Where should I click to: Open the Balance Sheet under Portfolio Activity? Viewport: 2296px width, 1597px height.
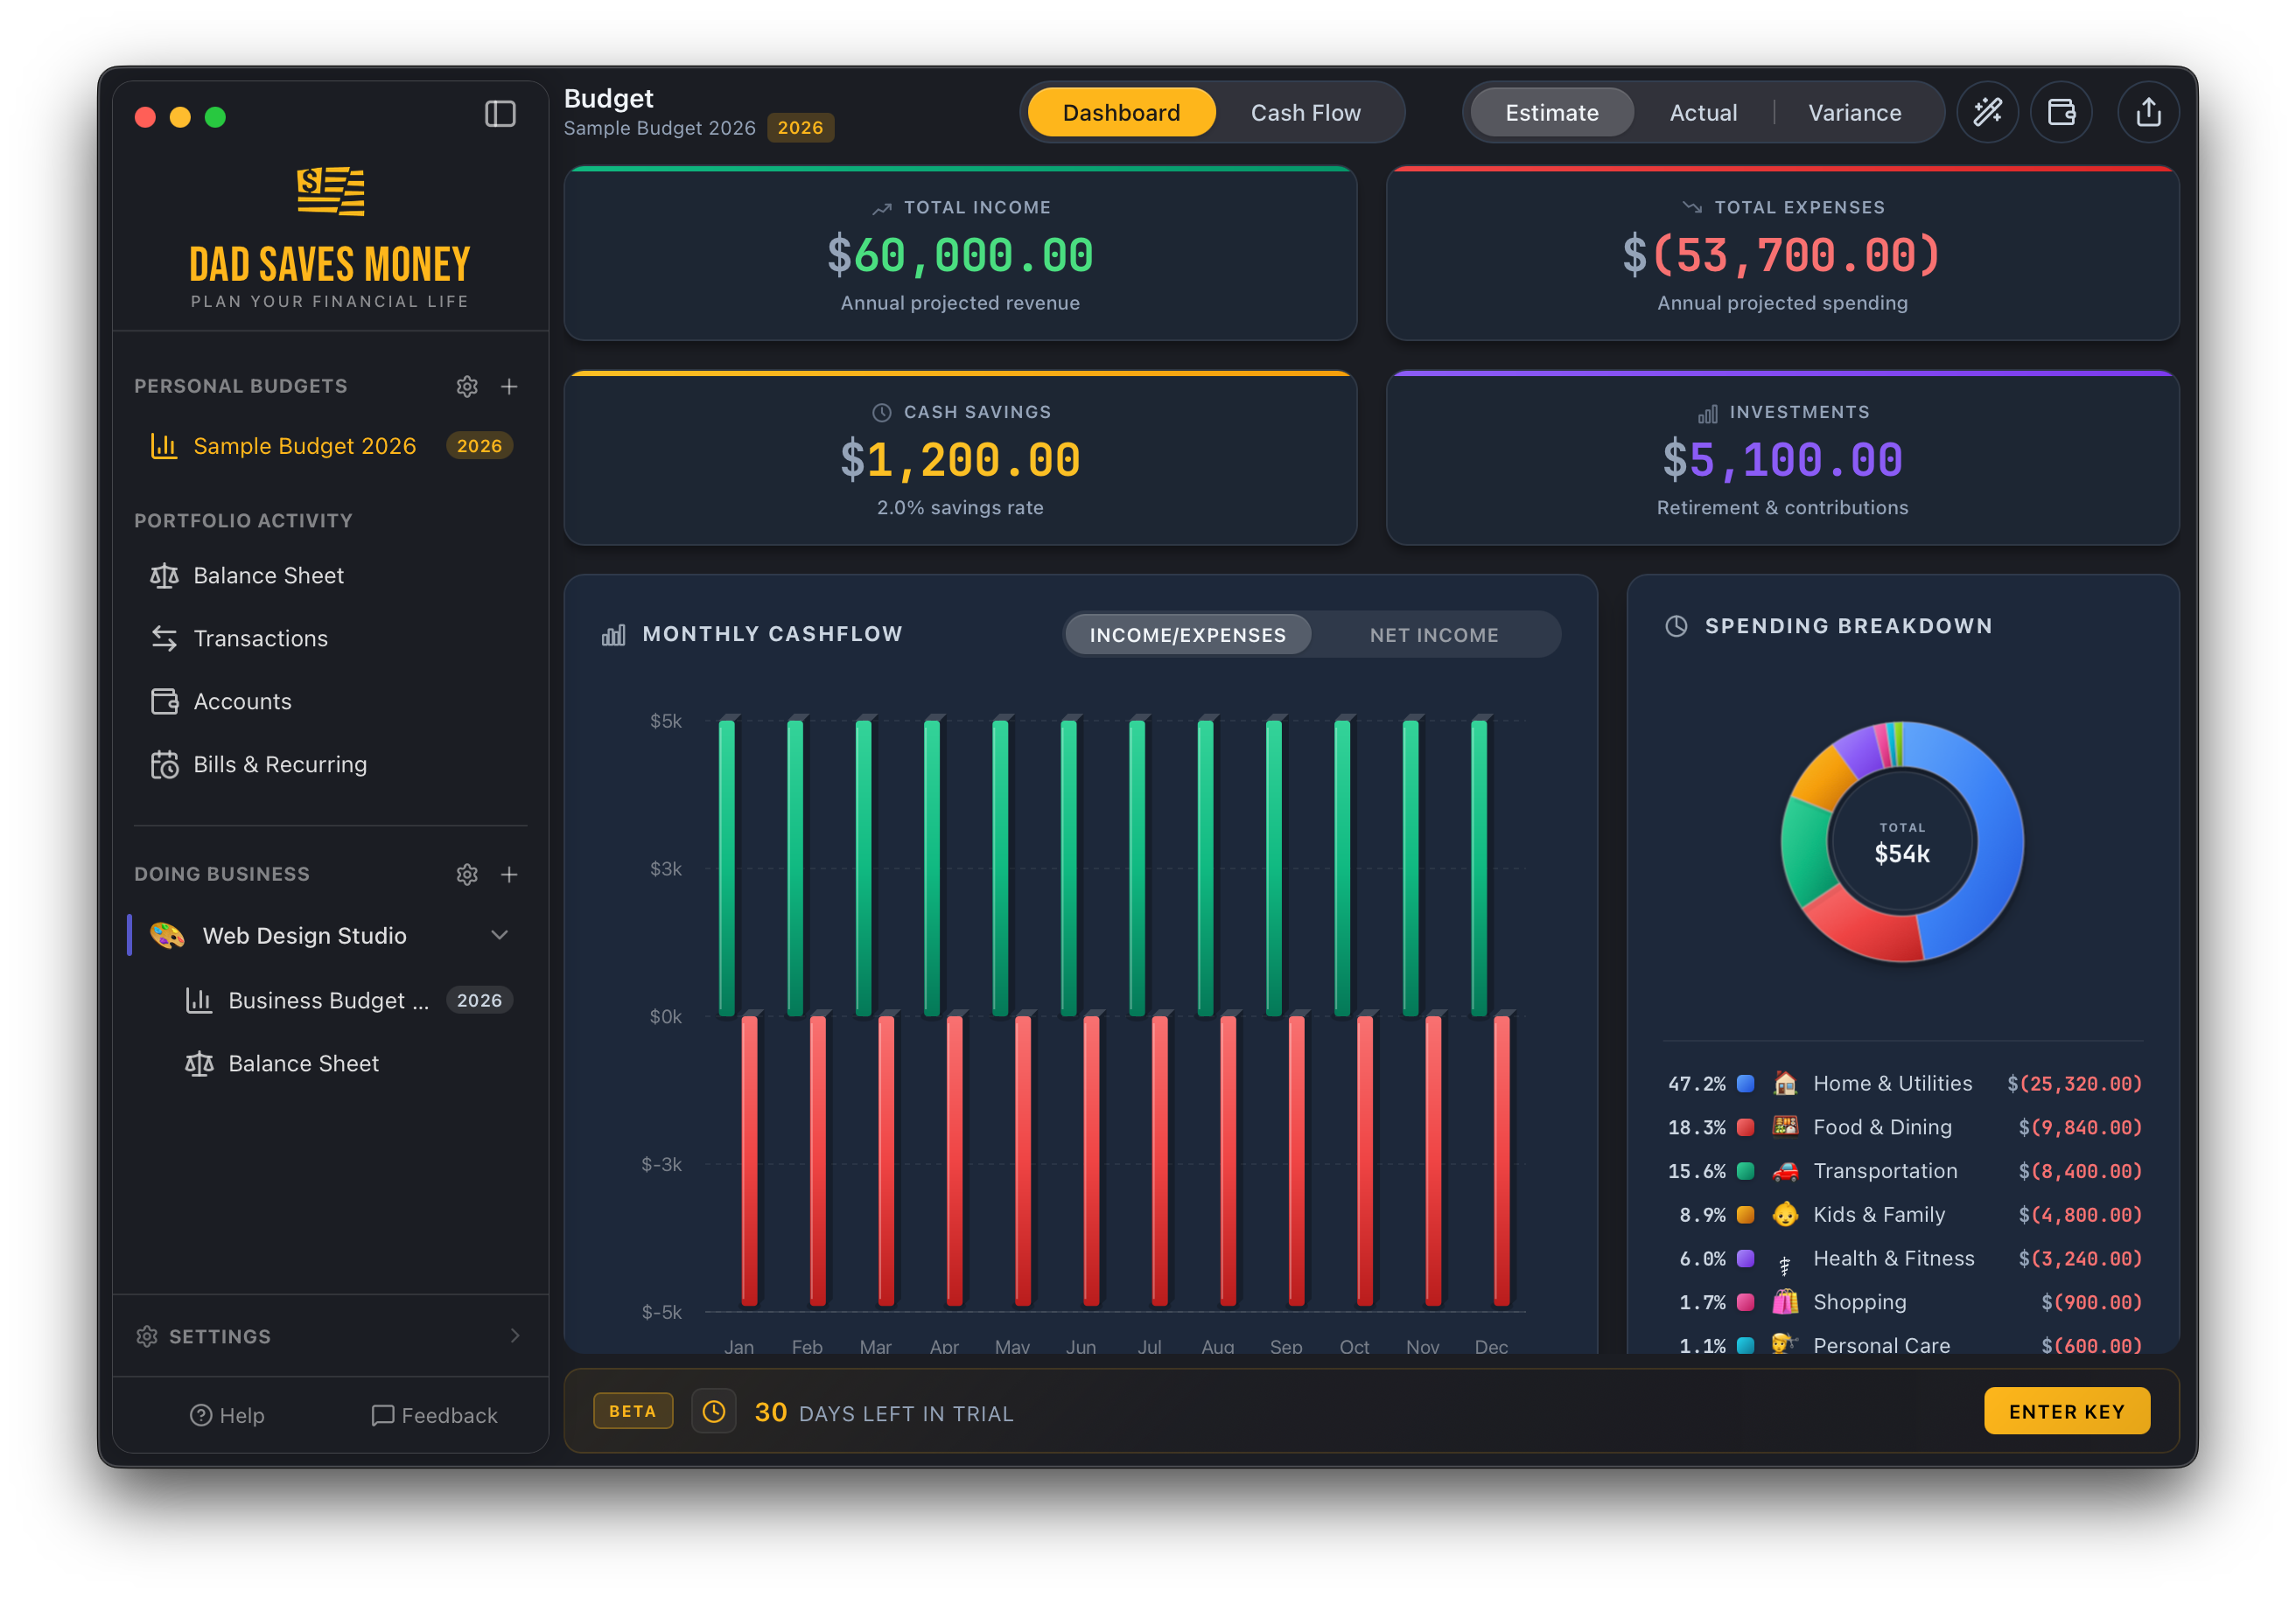(x=268, y=575)
